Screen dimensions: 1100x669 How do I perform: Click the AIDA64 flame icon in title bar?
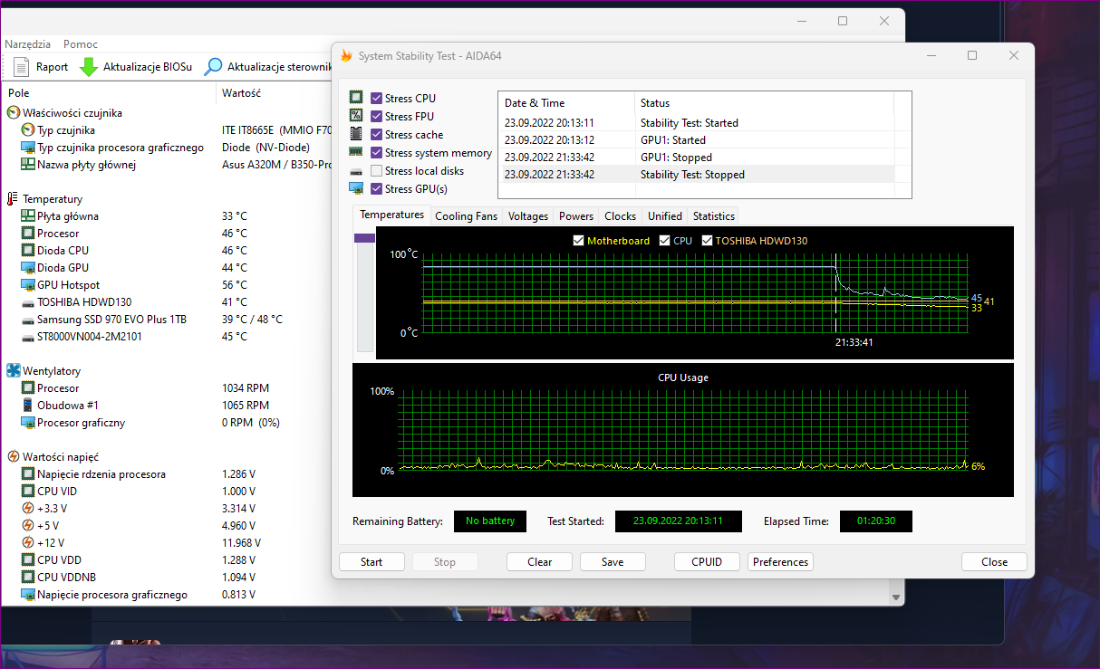pyautogui.click(x=346, y=55)
